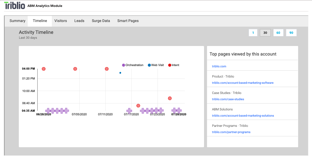Click 'Top pages viewed by this account' heading
This screenshot has width=312, height=162.
click(243, 54)
